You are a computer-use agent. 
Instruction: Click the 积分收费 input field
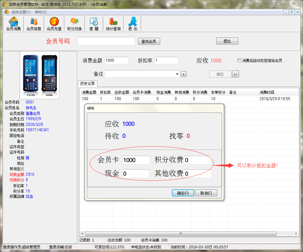coord(198,160)
